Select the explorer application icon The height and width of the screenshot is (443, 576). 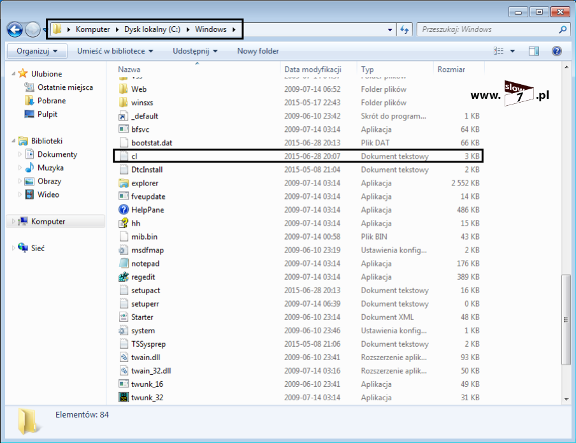pos(124,183)
